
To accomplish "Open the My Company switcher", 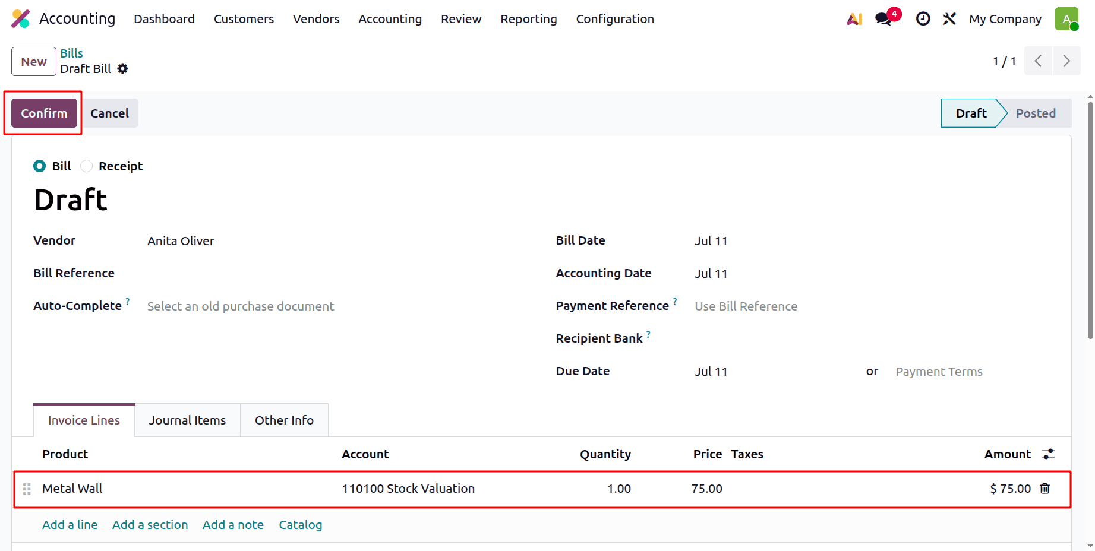I will click(x=1005, y=19).
